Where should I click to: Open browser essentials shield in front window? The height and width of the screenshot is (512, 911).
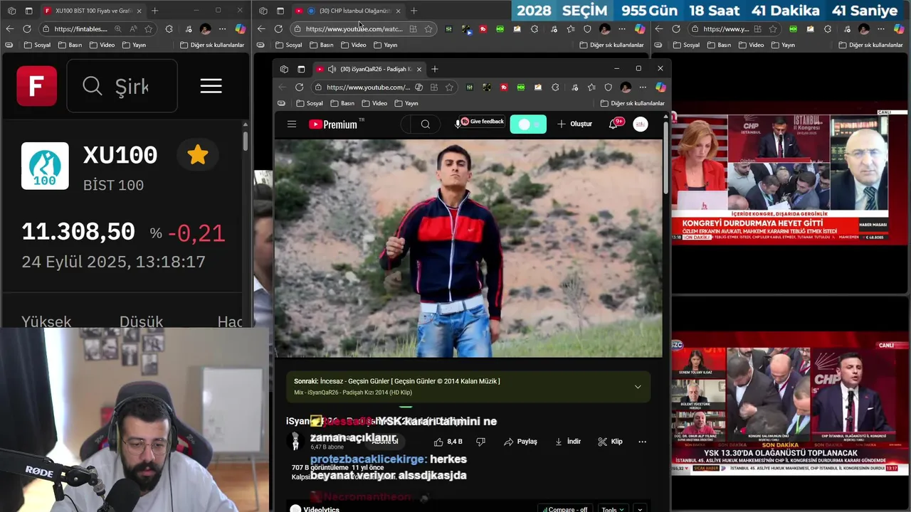click(x=608, y=87)
